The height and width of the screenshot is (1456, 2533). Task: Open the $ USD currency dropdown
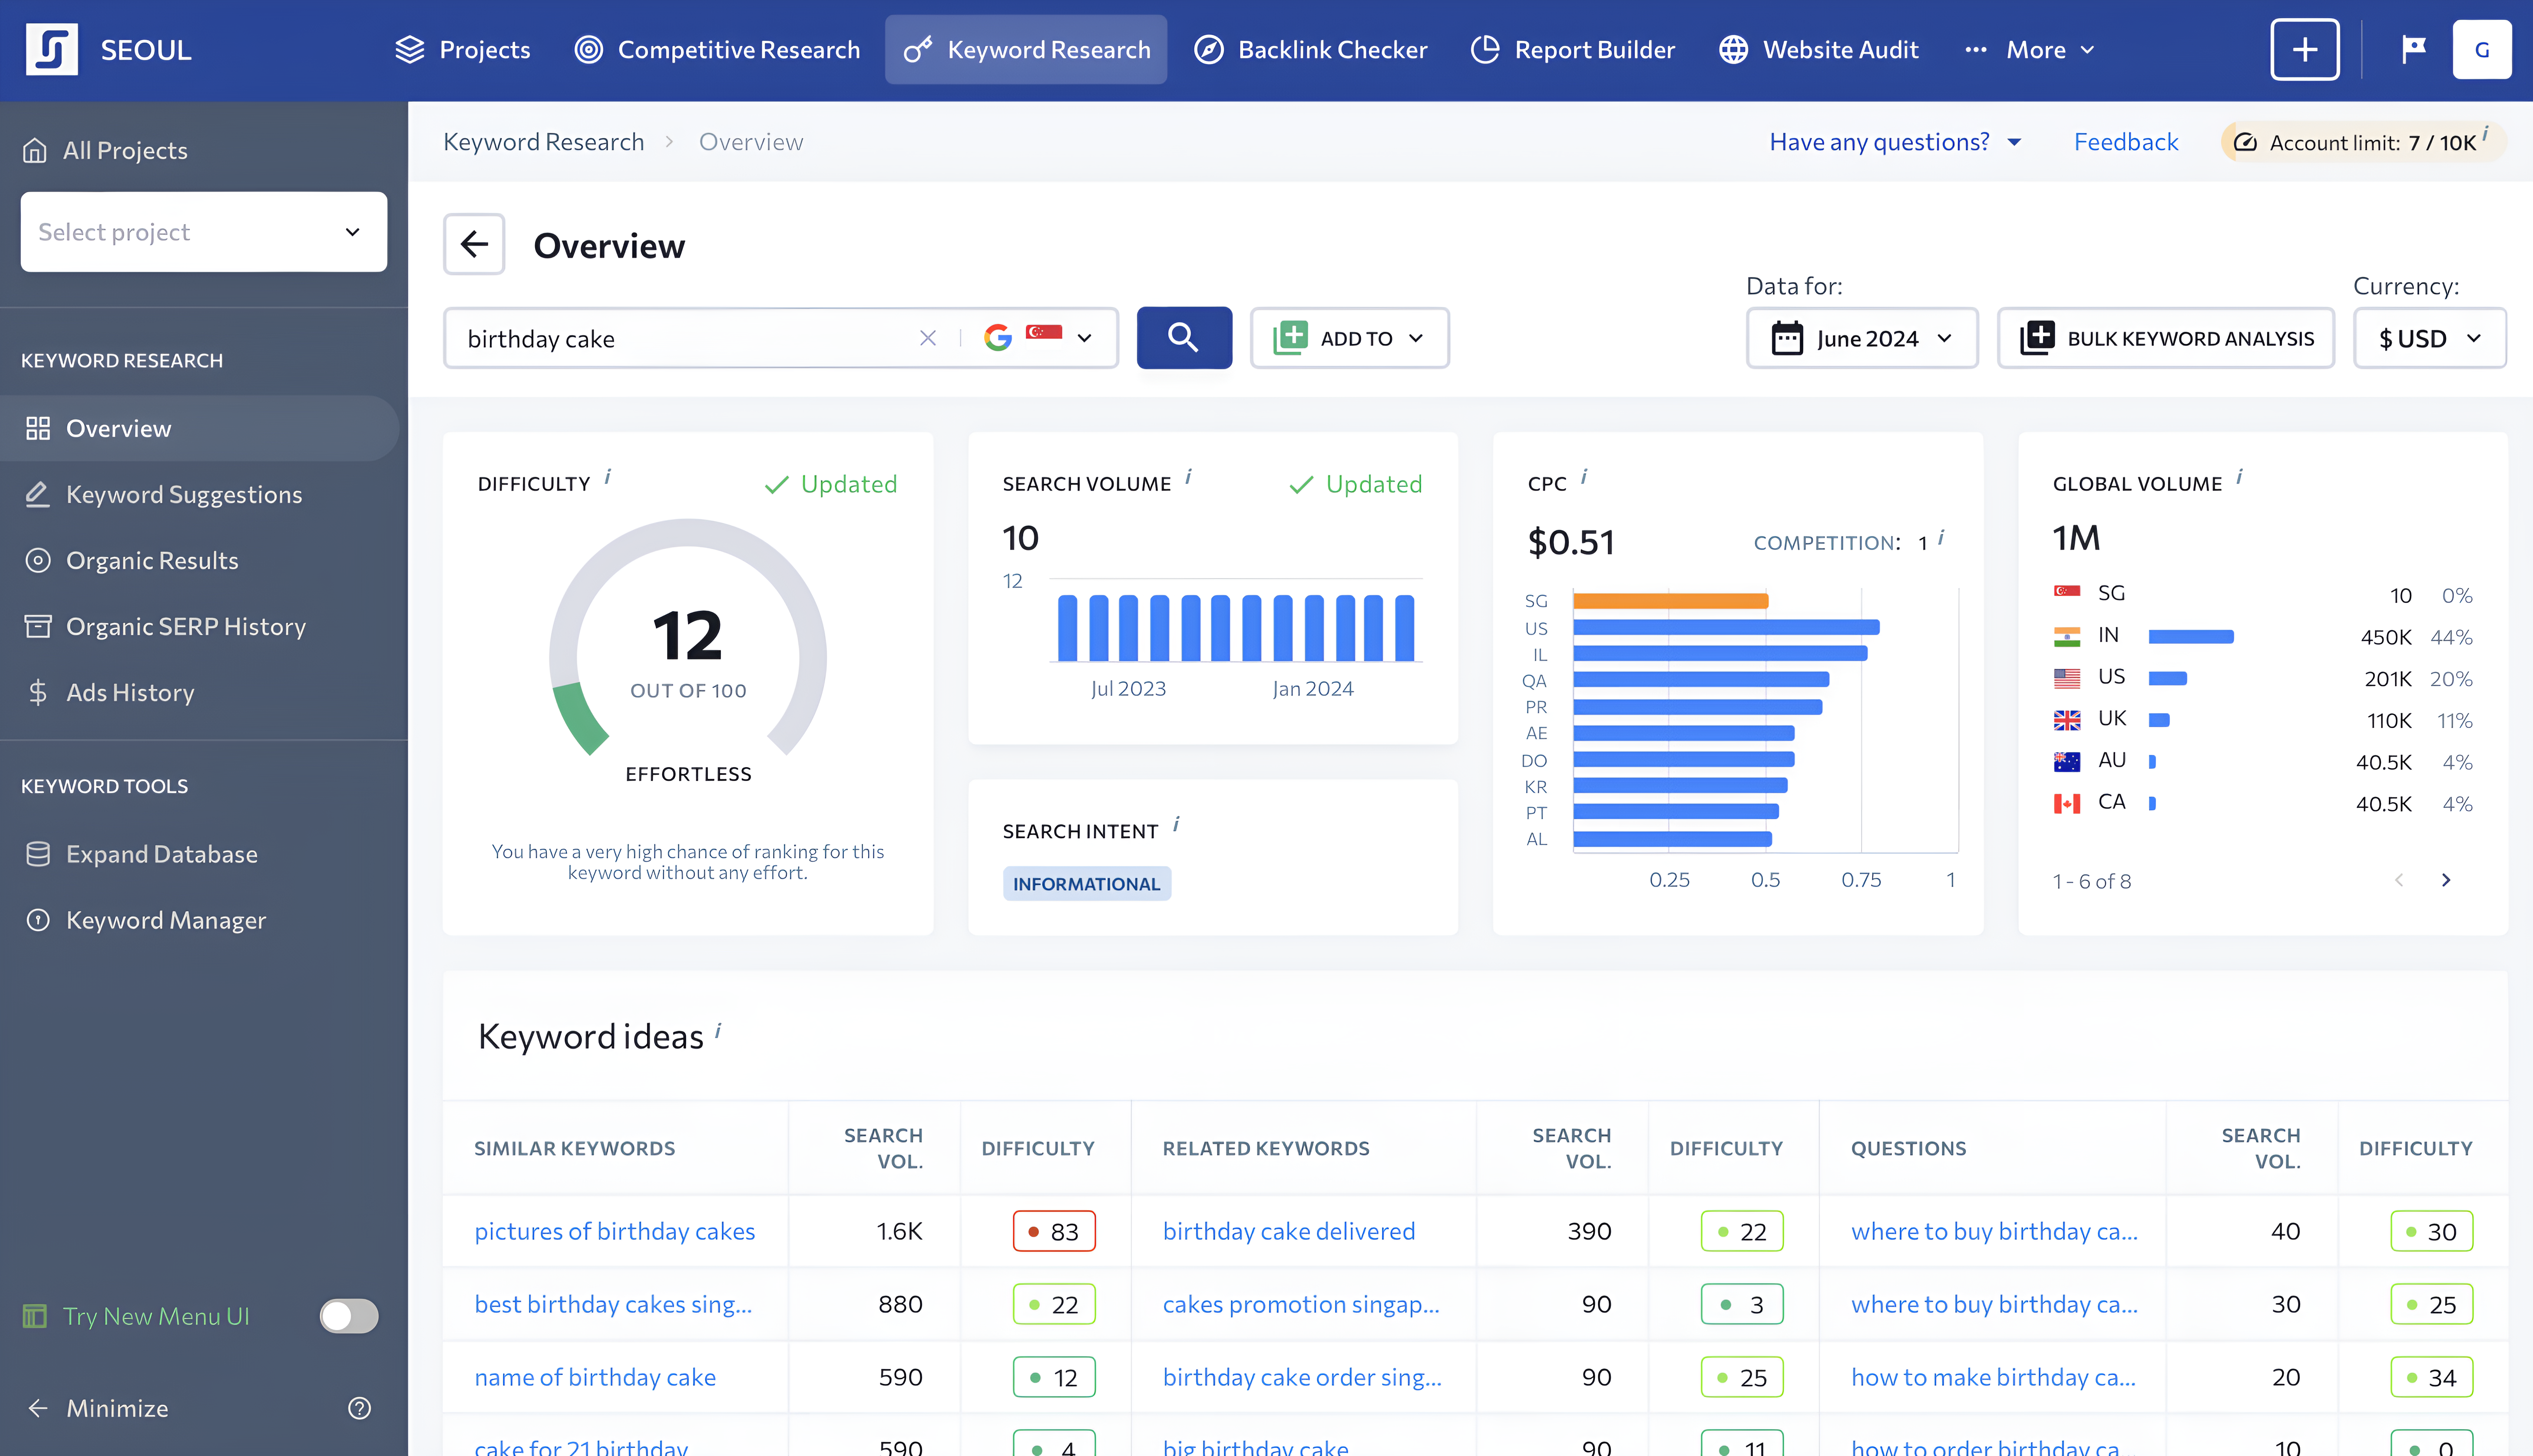(x=2430, y=338)
